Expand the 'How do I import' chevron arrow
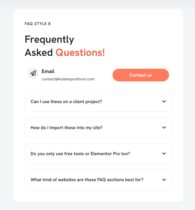195x210 pixels. pos(164,127)
